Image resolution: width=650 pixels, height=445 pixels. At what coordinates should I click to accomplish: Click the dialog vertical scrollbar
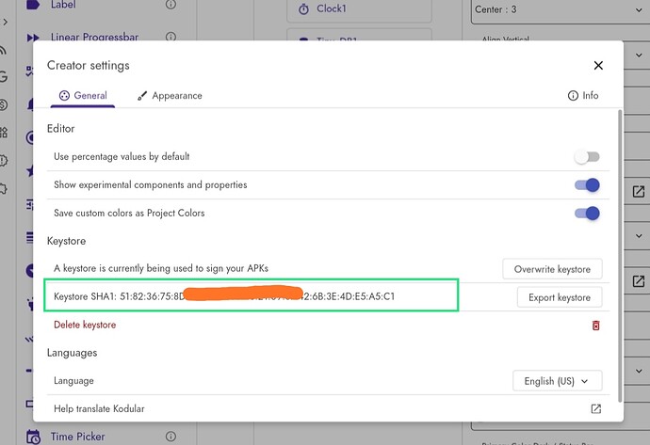tap(620, 255)
